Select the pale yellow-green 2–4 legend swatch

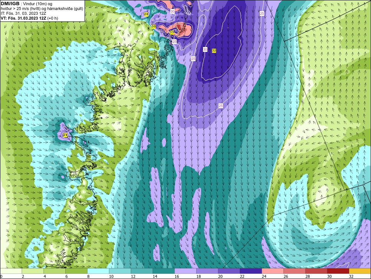[x=33, y=271]
